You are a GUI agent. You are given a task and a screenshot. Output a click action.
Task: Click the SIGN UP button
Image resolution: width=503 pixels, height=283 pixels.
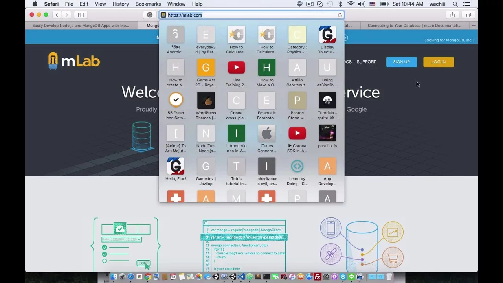(401, 62)
